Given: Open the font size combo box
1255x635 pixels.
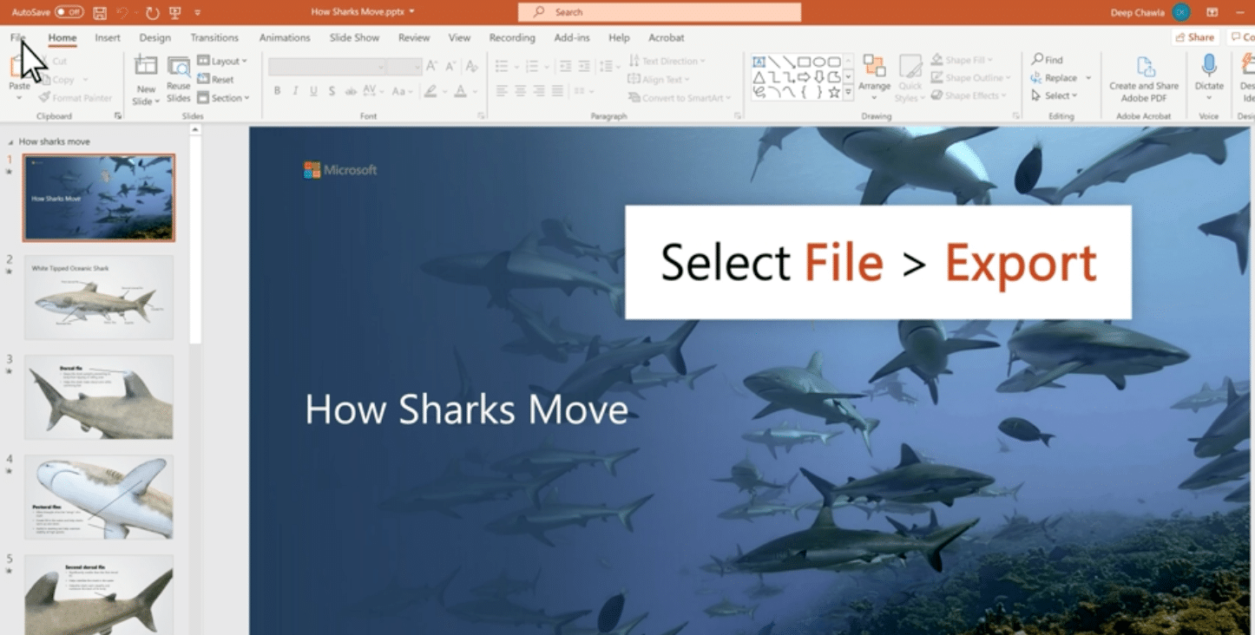Looking at the screenshot, I should pyautogui.click(x=404, y=67).
